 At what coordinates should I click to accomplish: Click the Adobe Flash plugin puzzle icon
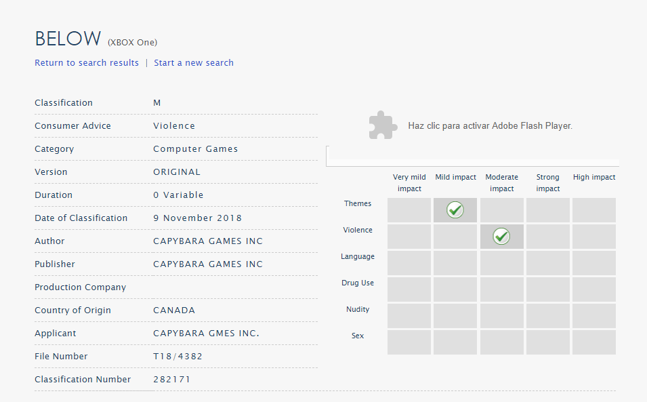[383, 125]
